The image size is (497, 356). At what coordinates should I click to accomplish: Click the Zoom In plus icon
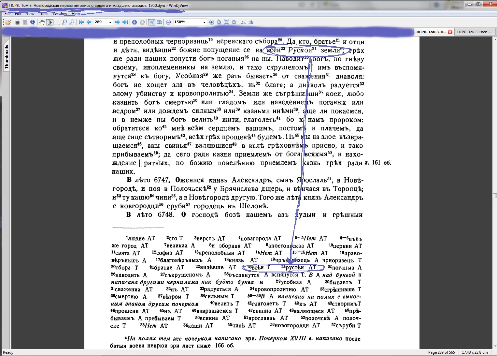212,22
